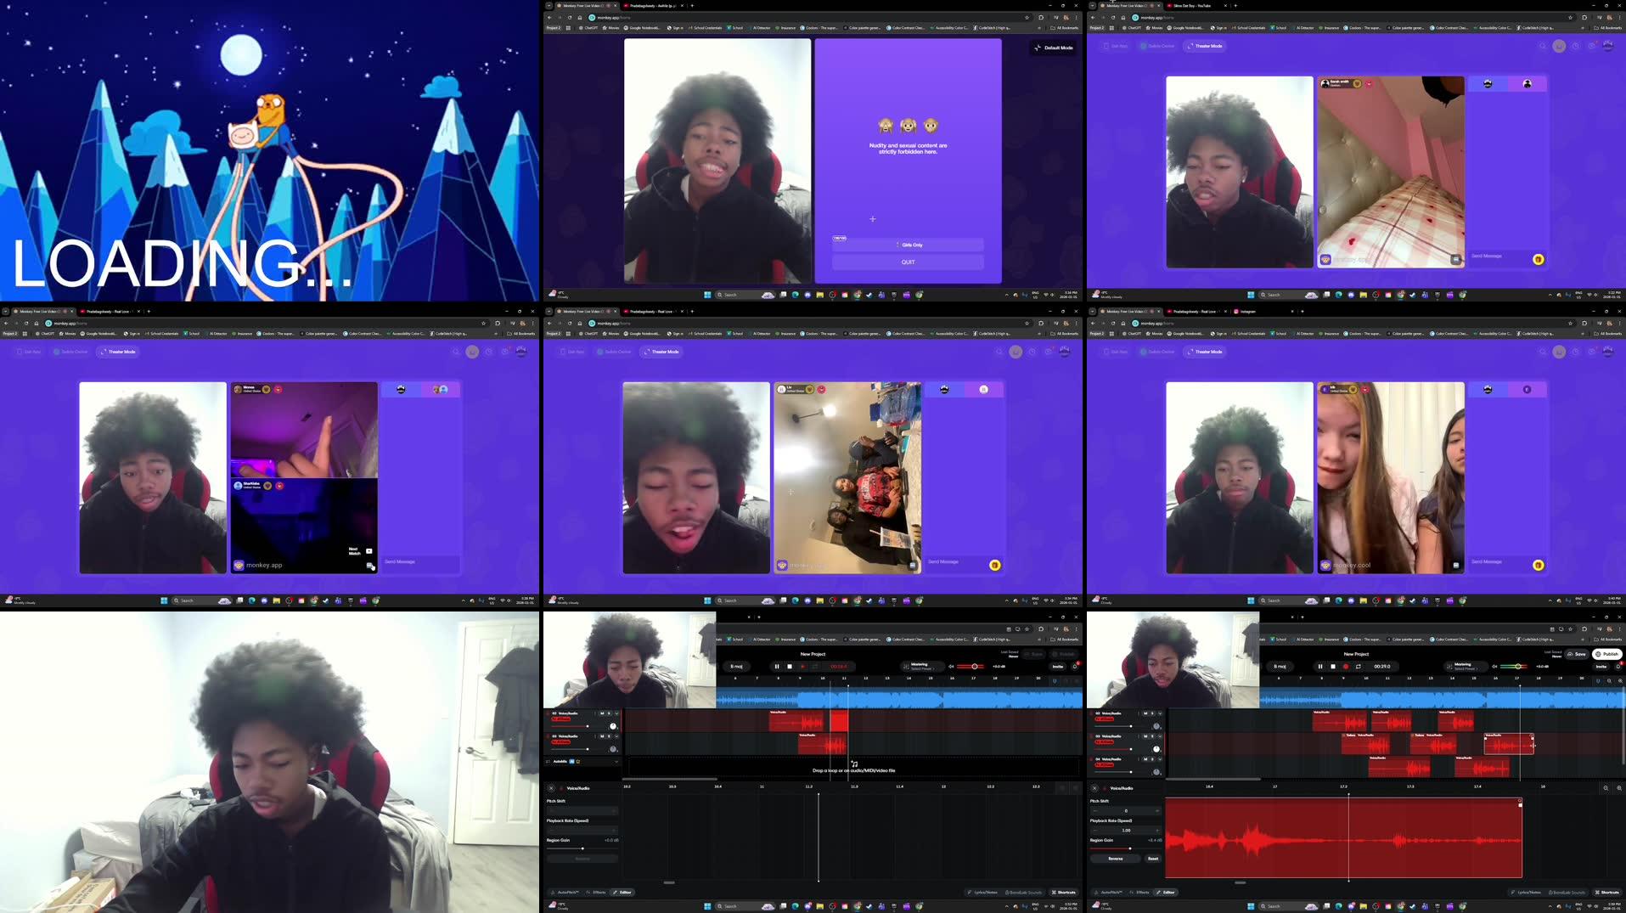Open the BandLab Sounds library

tap(1568, 893)
